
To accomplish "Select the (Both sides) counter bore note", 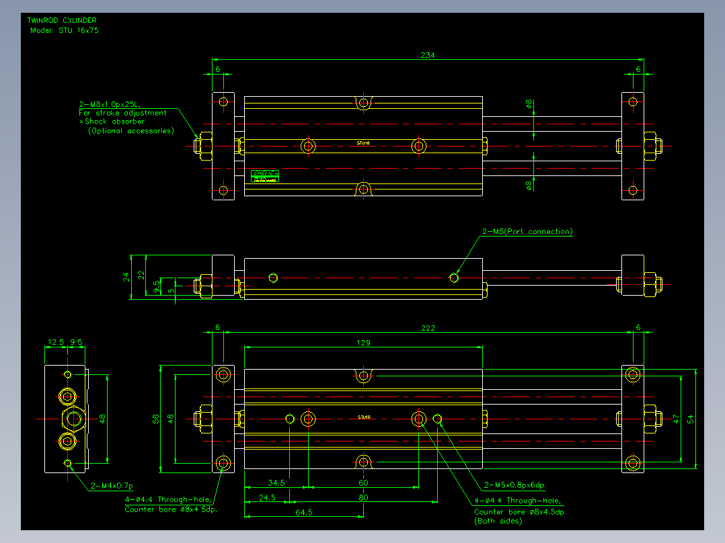I will tap(498, 521).
